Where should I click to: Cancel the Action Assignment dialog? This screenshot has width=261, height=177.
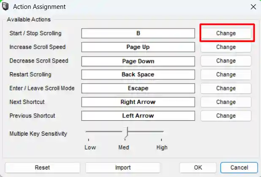[239, 167]
